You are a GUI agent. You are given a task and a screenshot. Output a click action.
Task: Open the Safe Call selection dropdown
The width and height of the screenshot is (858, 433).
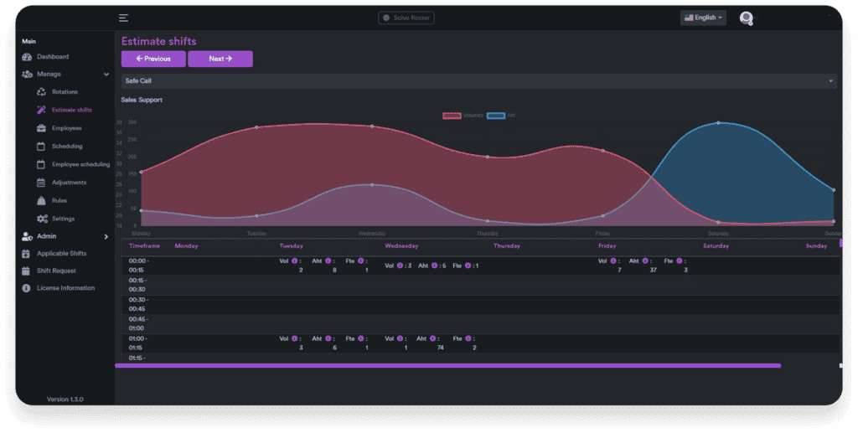478,81
